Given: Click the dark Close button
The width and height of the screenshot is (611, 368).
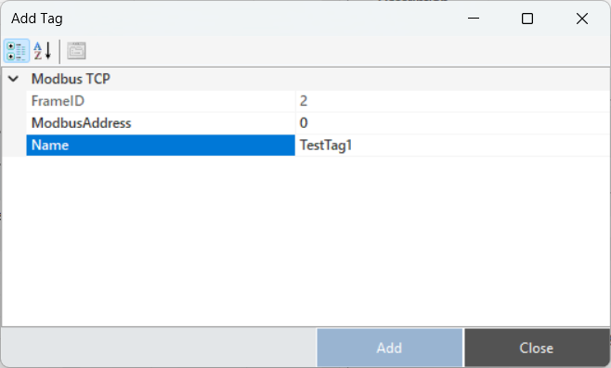Looking at the screenshot, I should click(x=536, y=348).
